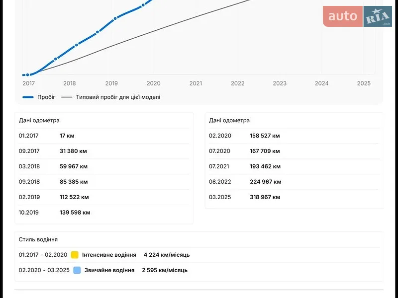Click the blue Пробіг legend line
Screen dimensions: 398x298
point(28,97)
